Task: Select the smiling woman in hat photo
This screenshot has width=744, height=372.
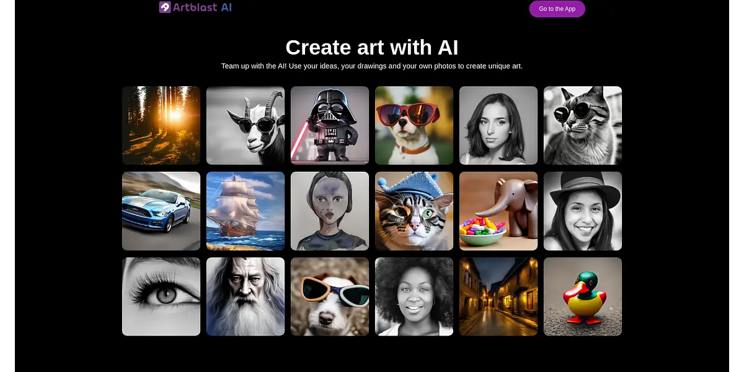Action: pos(583,211)
